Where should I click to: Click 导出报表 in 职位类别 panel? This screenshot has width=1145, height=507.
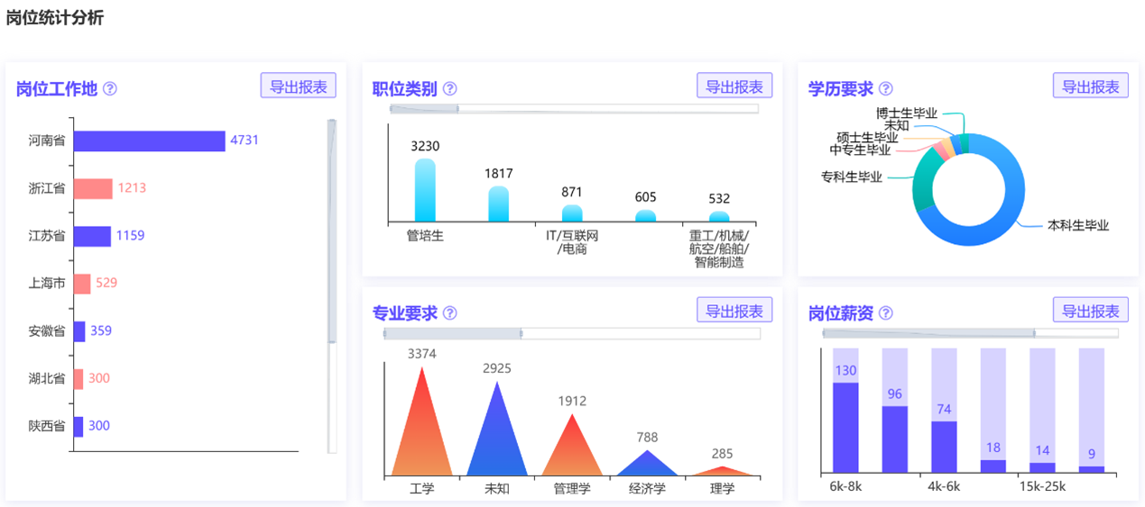[x=734, y=86]
